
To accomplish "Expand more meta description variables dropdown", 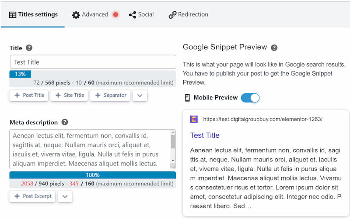I will click(x=65, y=196).
